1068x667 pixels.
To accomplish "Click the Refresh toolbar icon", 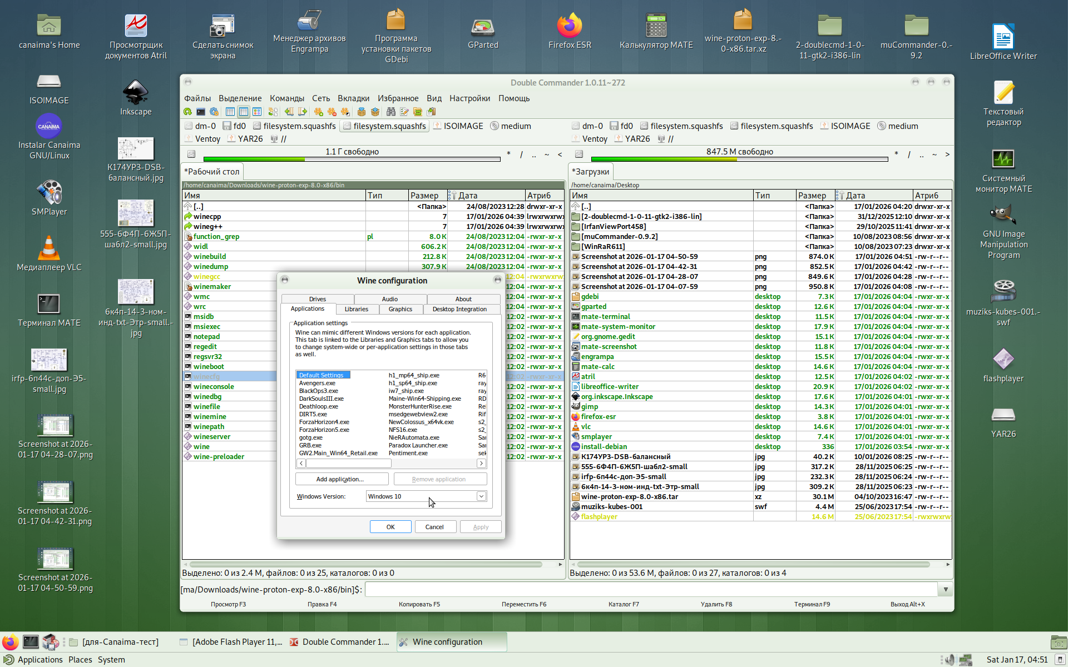I will click(187, 112).
